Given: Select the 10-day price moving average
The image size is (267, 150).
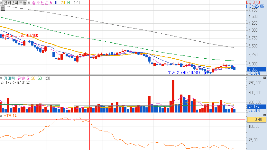Looking at the screenshot, I should click(56, 3).
